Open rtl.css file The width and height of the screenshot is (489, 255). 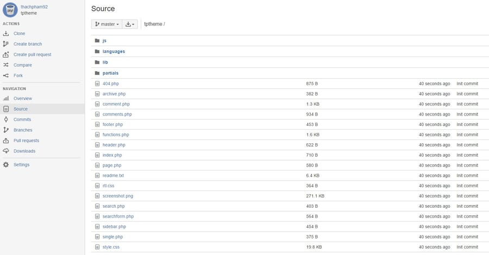pyautogui.click(x=109, y=186)
